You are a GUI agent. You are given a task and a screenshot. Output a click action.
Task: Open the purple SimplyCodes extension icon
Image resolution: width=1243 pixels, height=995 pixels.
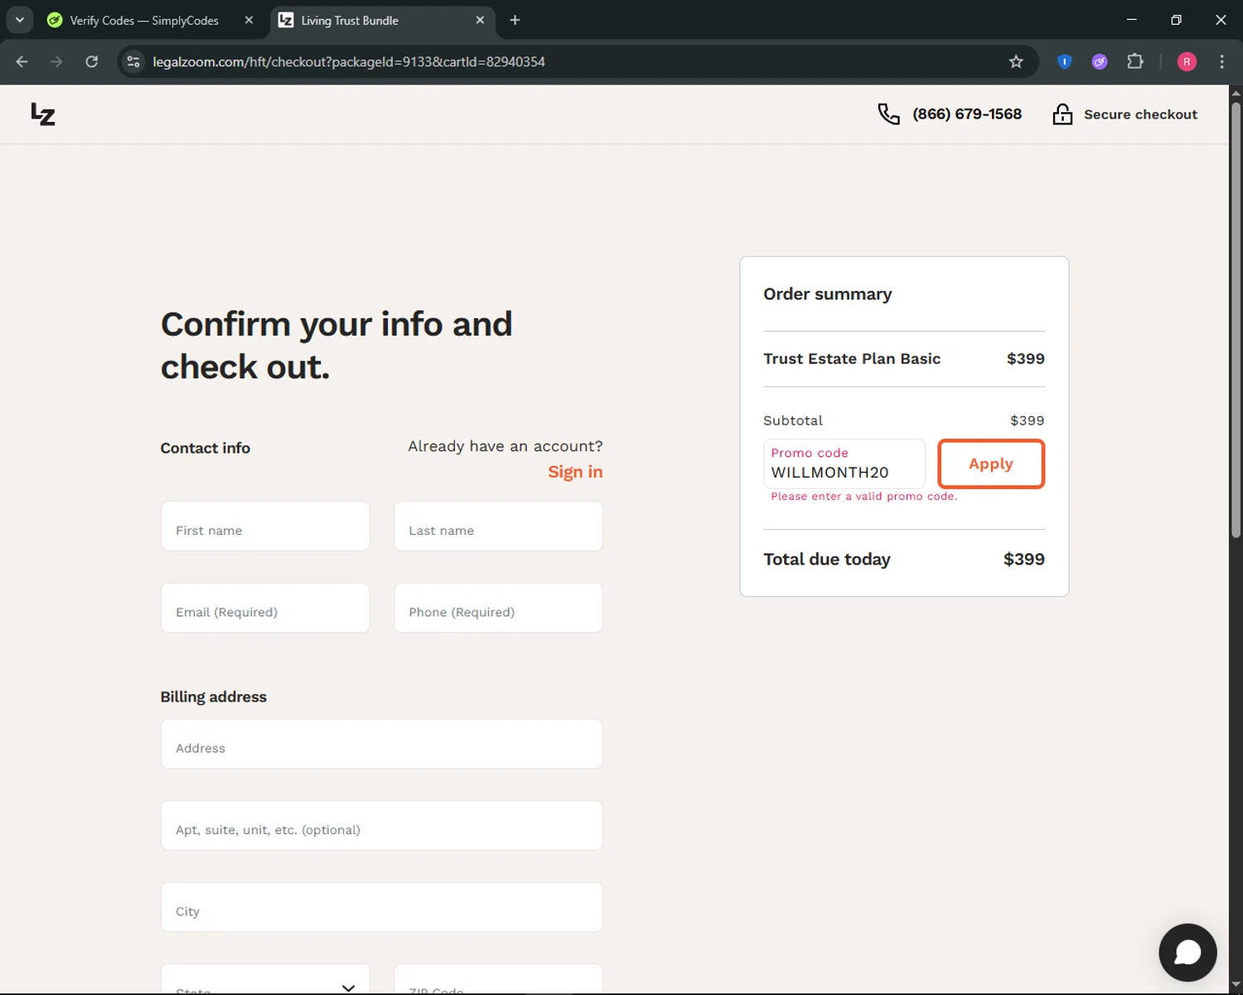pos(1100,61)
